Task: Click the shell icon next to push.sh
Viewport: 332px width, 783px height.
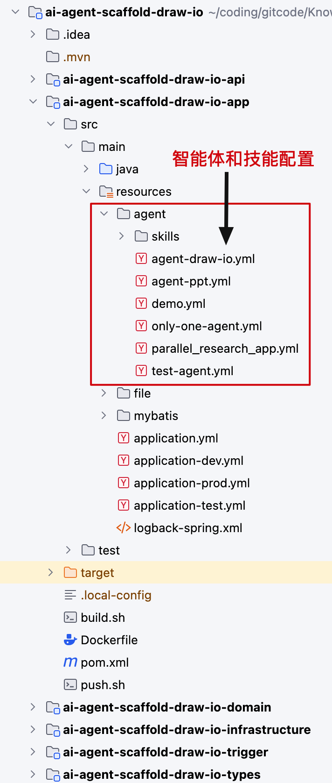Action: (70, 685)
